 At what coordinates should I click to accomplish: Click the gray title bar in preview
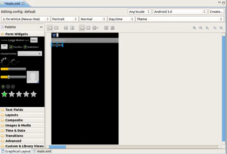[85, 41]
